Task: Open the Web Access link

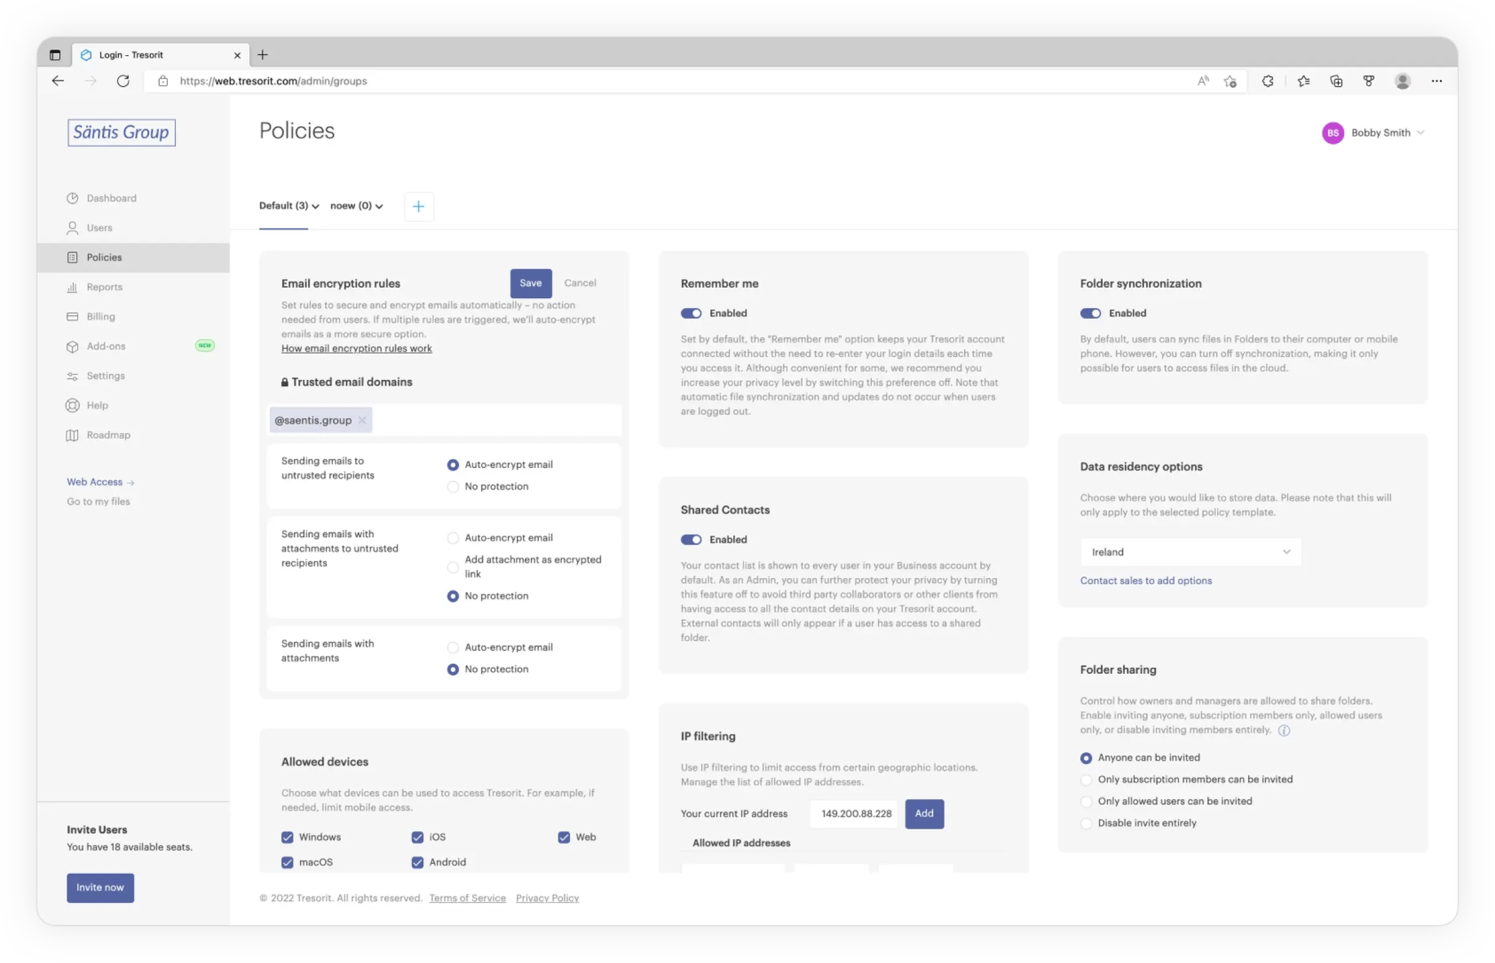Action: point(100,482)
